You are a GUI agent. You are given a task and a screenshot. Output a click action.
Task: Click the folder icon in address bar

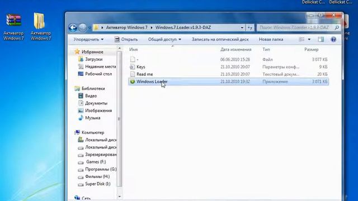click(96, 27)
